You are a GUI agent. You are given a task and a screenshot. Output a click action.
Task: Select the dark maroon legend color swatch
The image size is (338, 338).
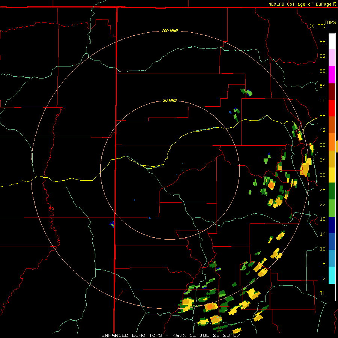(x=332, y=92)
